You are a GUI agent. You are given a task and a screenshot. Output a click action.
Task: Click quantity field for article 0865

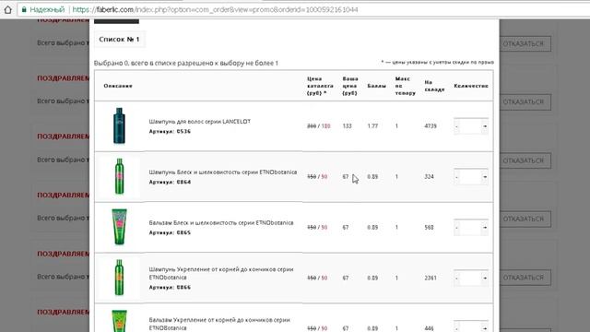point(471,228)
